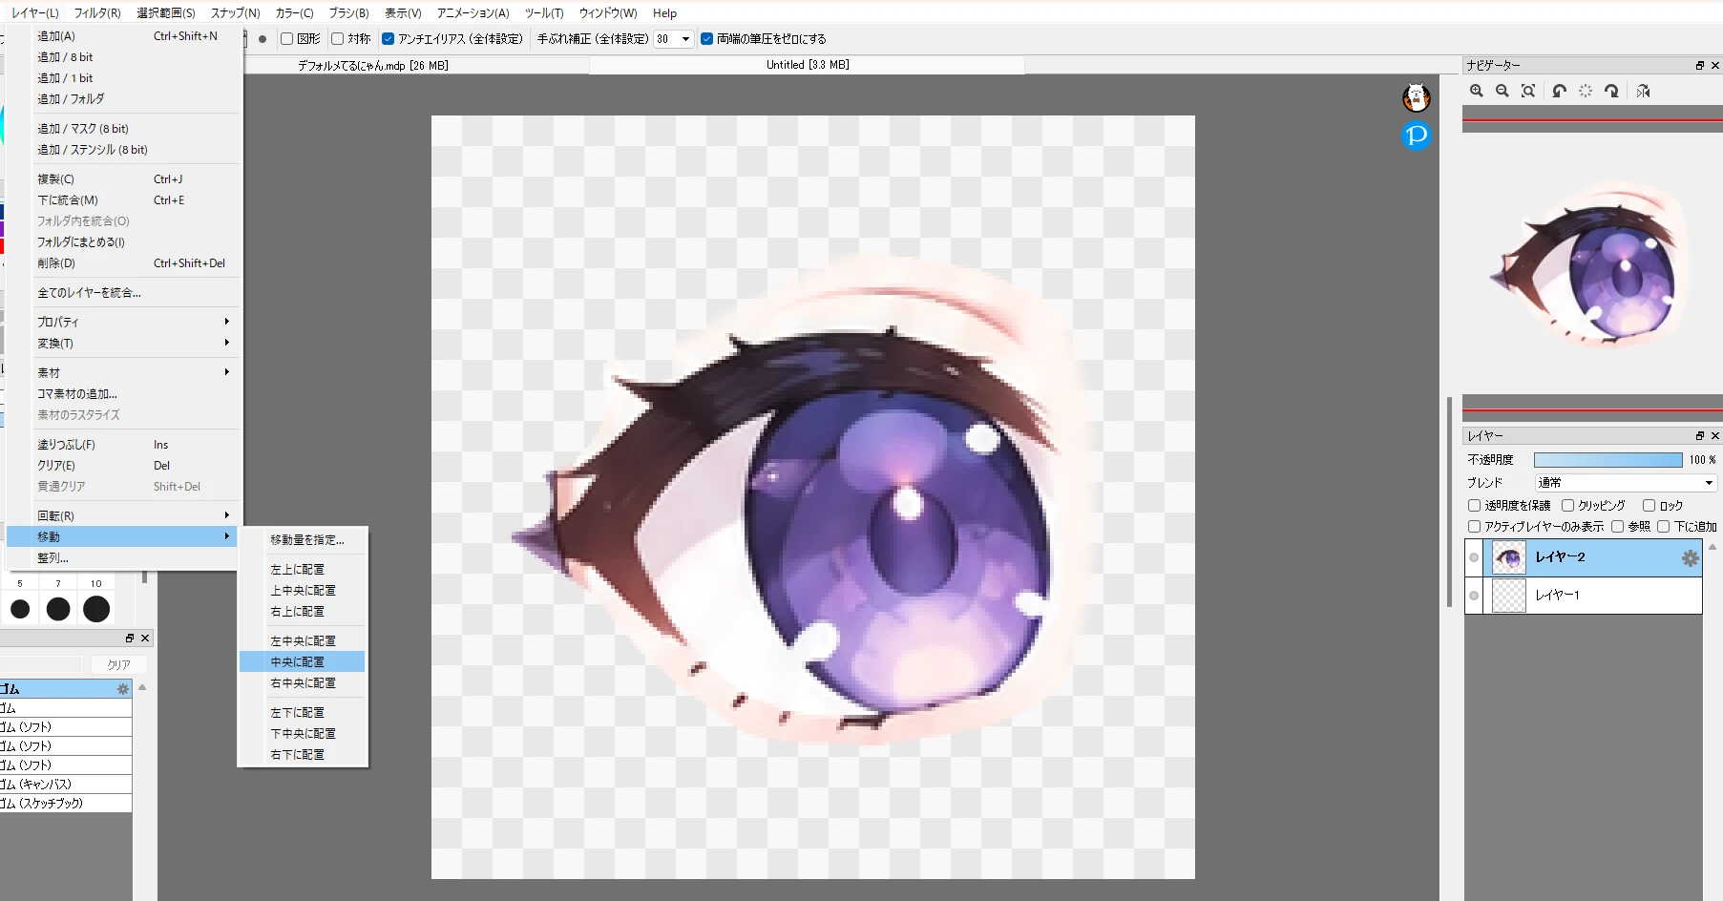Disable アンチエイリアス checkbox
Image resolution: width=1723 pixels, height=901 pixels.
click(x=388, y=39)
